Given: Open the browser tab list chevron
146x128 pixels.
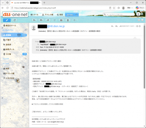Looking at the screenshot, I should pyautogui.click(x=3, y=3).
